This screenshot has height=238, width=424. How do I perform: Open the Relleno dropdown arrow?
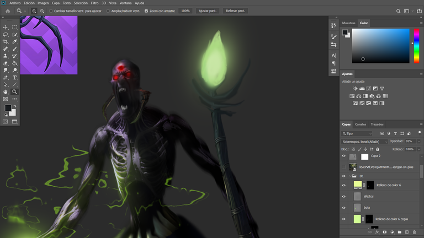coord(419,149)
